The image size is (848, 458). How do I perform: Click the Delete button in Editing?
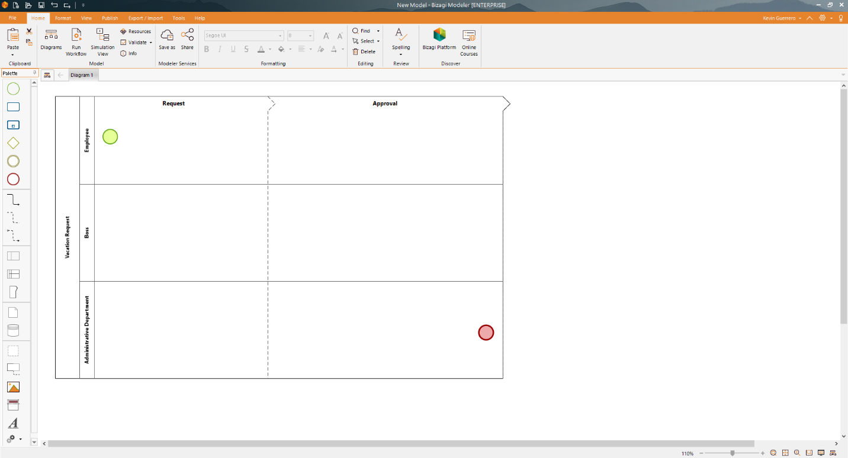pos(364,51)
